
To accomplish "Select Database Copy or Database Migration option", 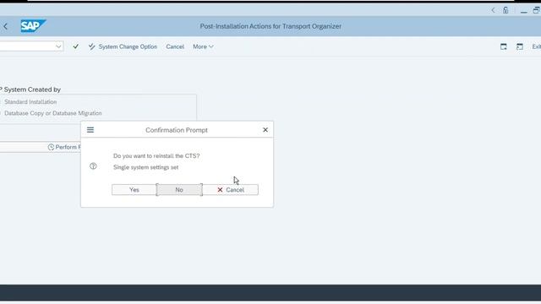I will click(52, 113).
